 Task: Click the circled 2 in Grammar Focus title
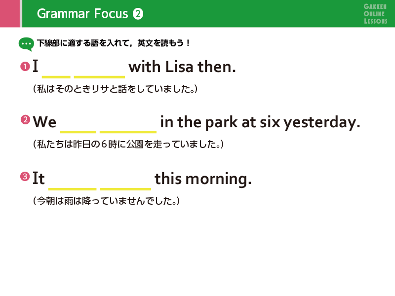[138, 14]
